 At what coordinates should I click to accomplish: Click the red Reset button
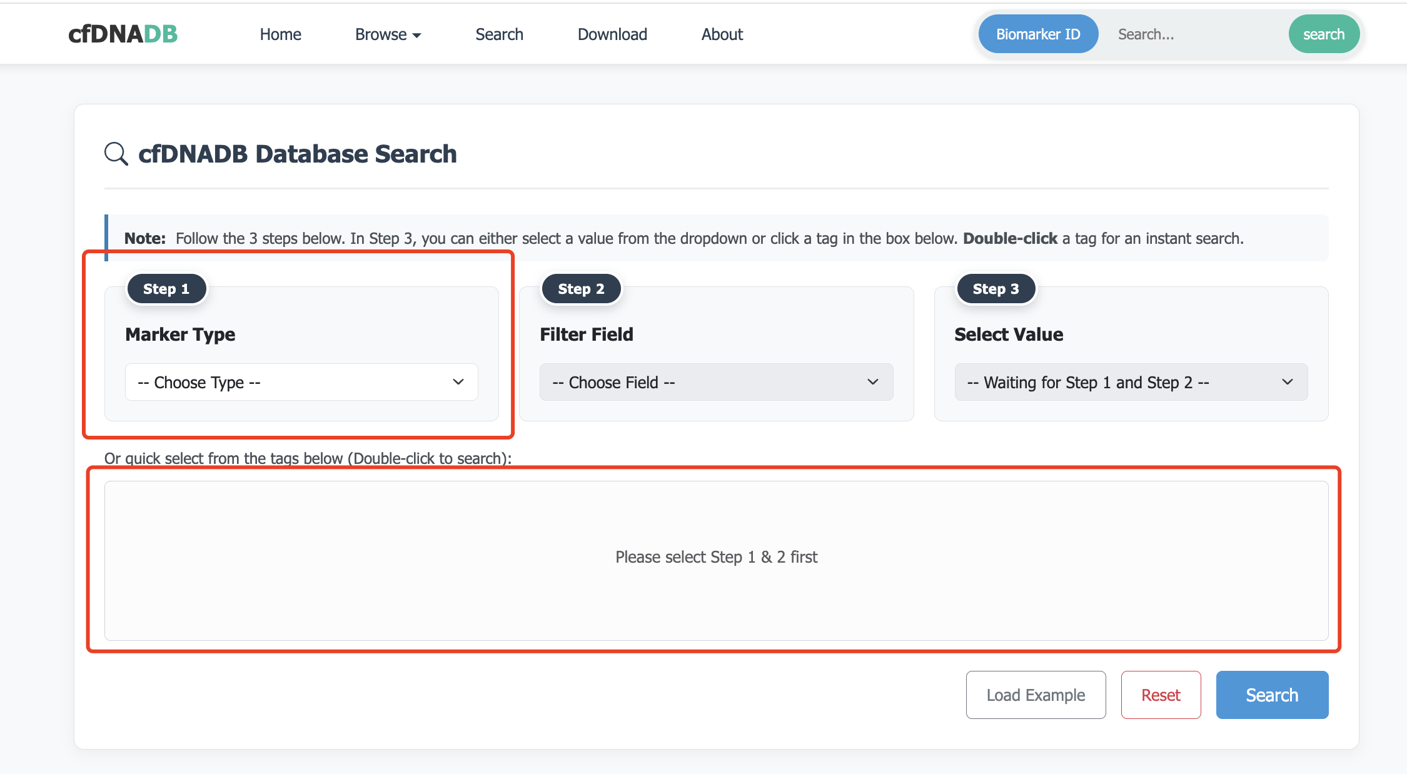[1161, 695]
